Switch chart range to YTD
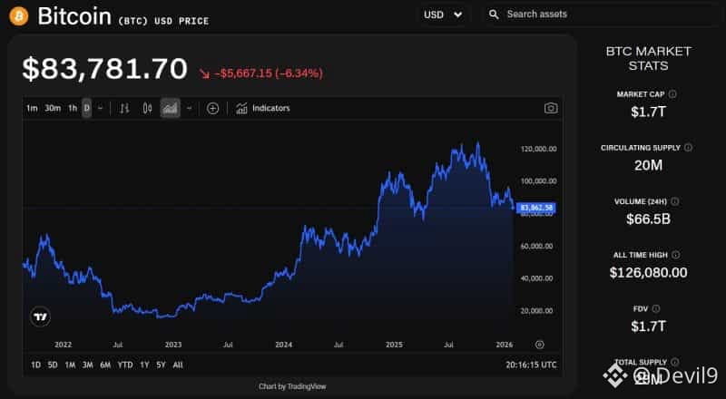726x399 pixels. tap(125, 365)
